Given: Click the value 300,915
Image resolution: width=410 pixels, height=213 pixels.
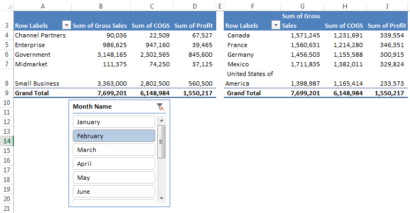Looking at the screenshot, I should point(392,55).
